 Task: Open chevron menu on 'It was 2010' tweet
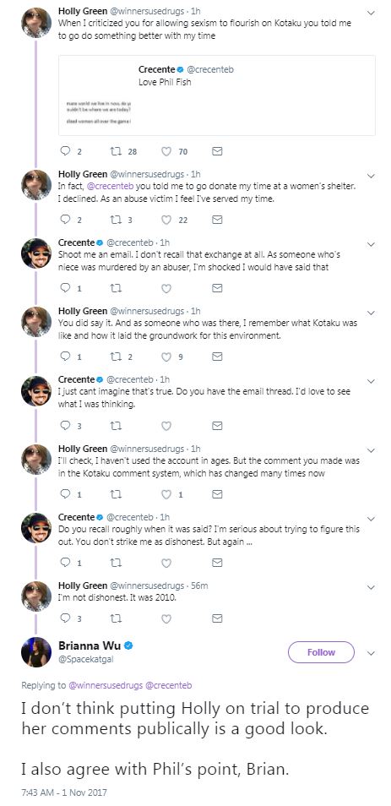(371, 587)
